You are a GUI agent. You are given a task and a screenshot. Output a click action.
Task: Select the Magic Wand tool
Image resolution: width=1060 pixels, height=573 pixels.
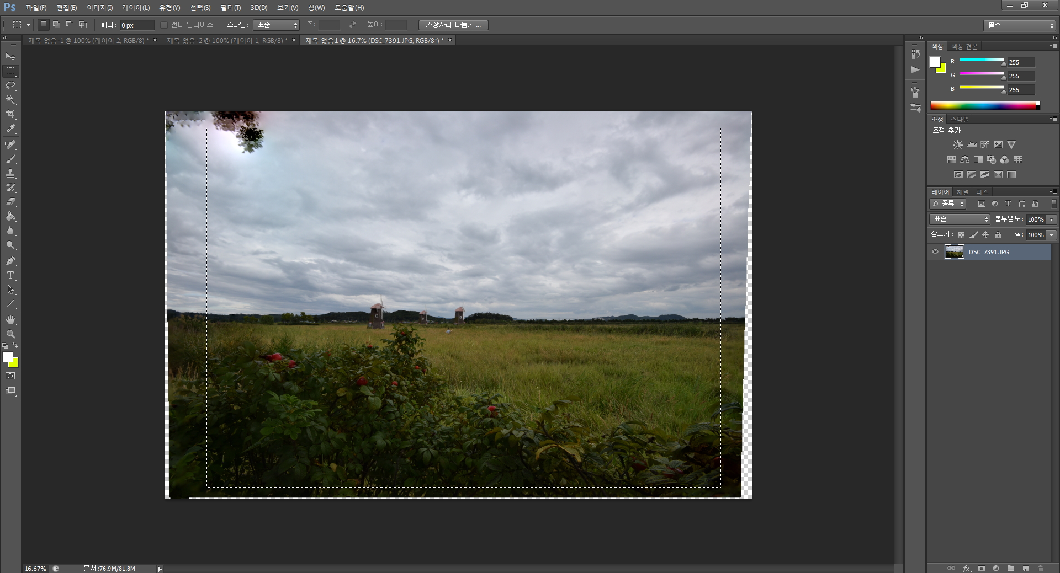10,100
